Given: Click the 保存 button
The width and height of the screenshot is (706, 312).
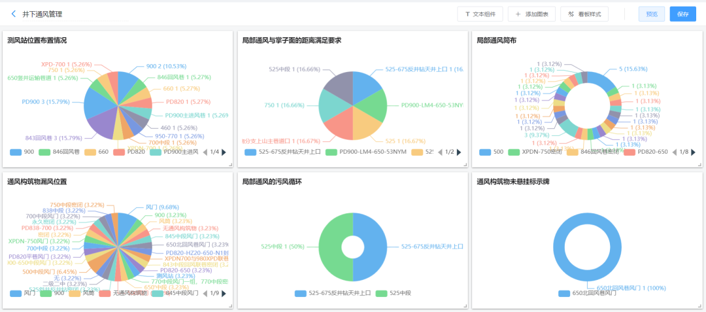Looking at the screenshot, I should point(682,14).
